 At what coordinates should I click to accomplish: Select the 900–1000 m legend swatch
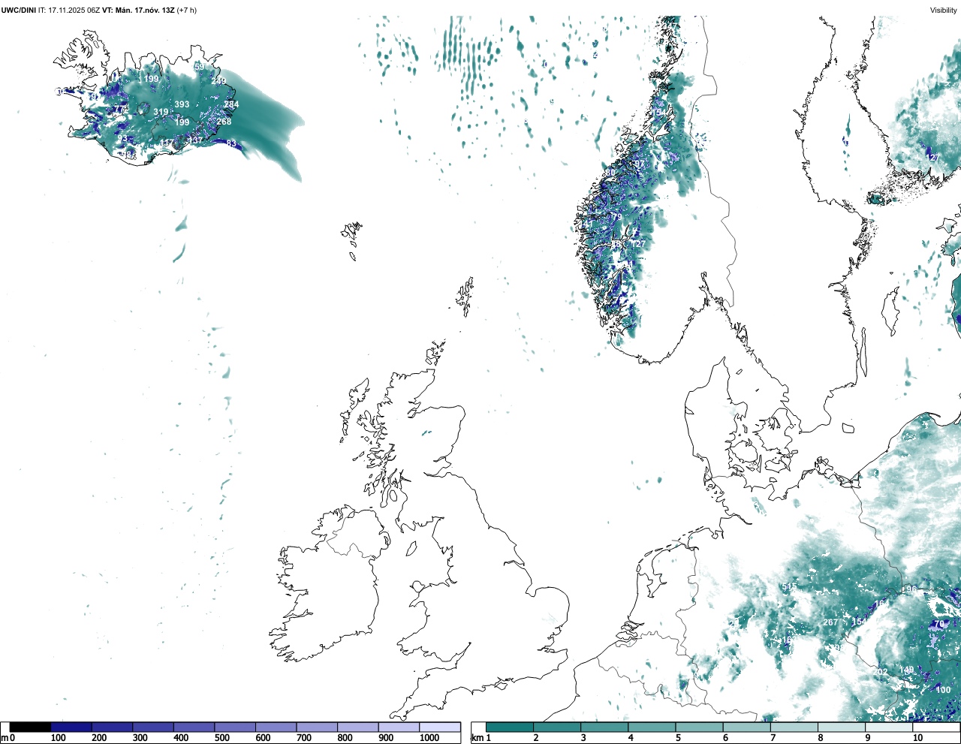(x=399, y=727)
